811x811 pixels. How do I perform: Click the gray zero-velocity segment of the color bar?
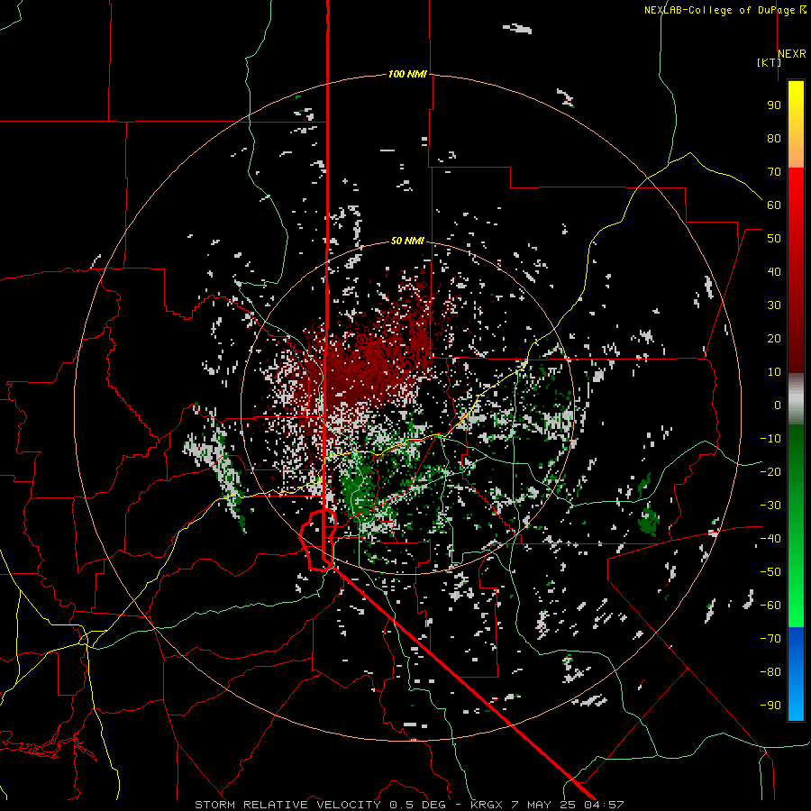click(796, 399)
